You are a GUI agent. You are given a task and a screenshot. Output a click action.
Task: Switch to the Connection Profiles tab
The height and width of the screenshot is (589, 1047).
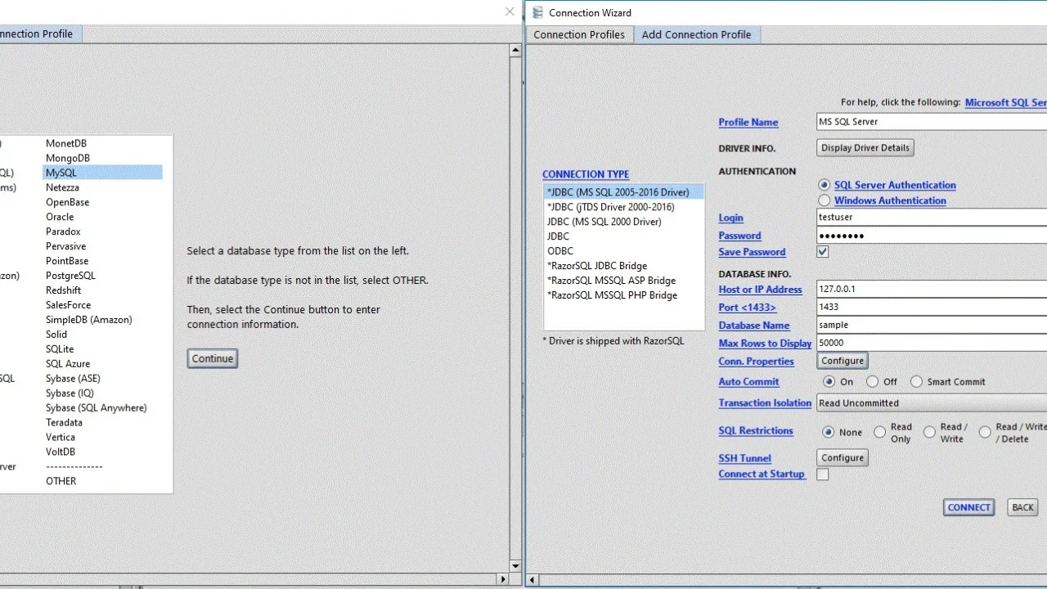(x=579, y=34)
